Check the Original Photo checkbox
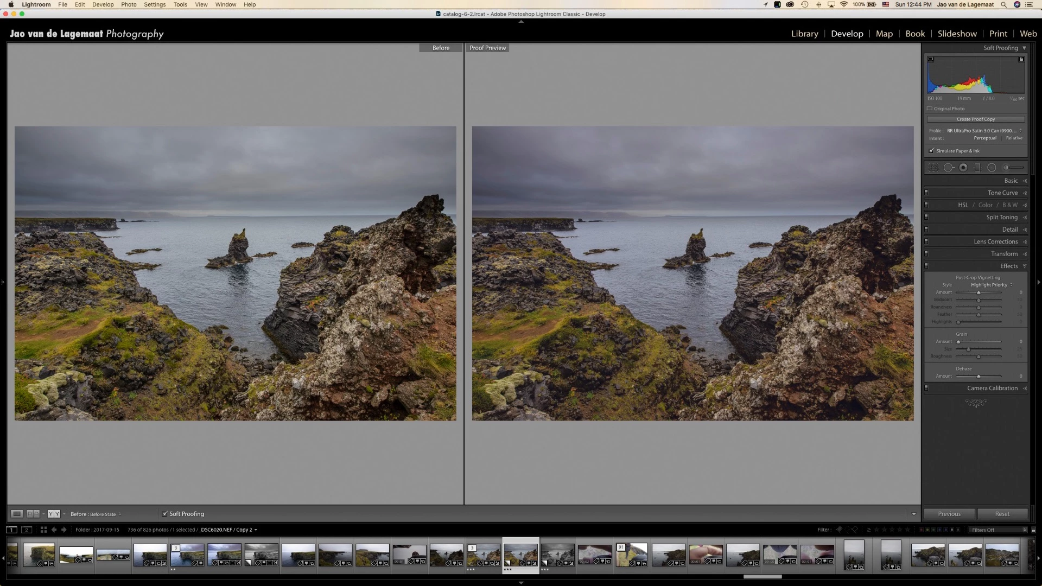The height and width of the screenshot is (586, 1042). (x=930, y=109)
